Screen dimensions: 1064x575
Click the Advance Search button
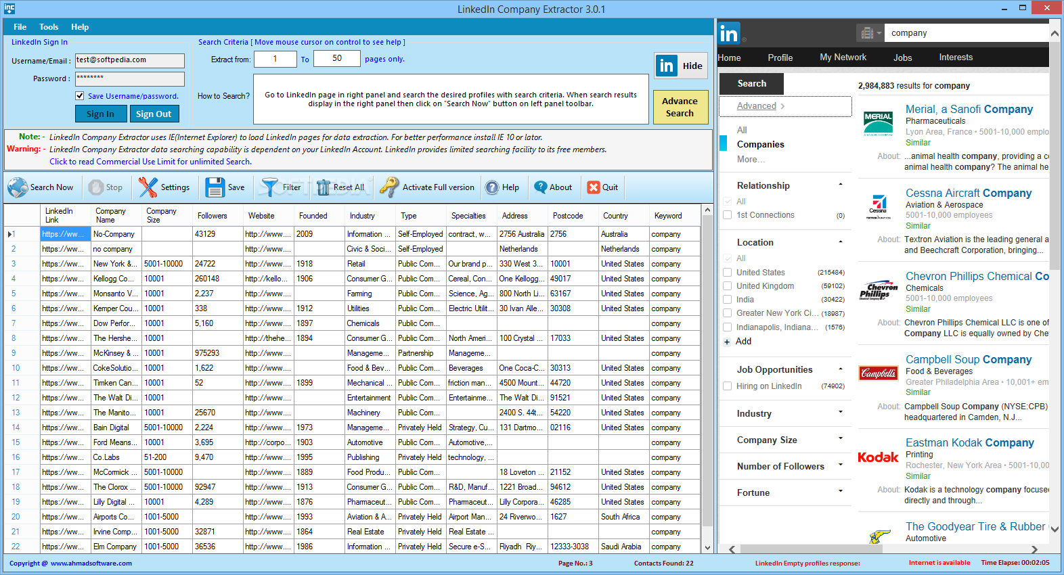coord(680,107)
